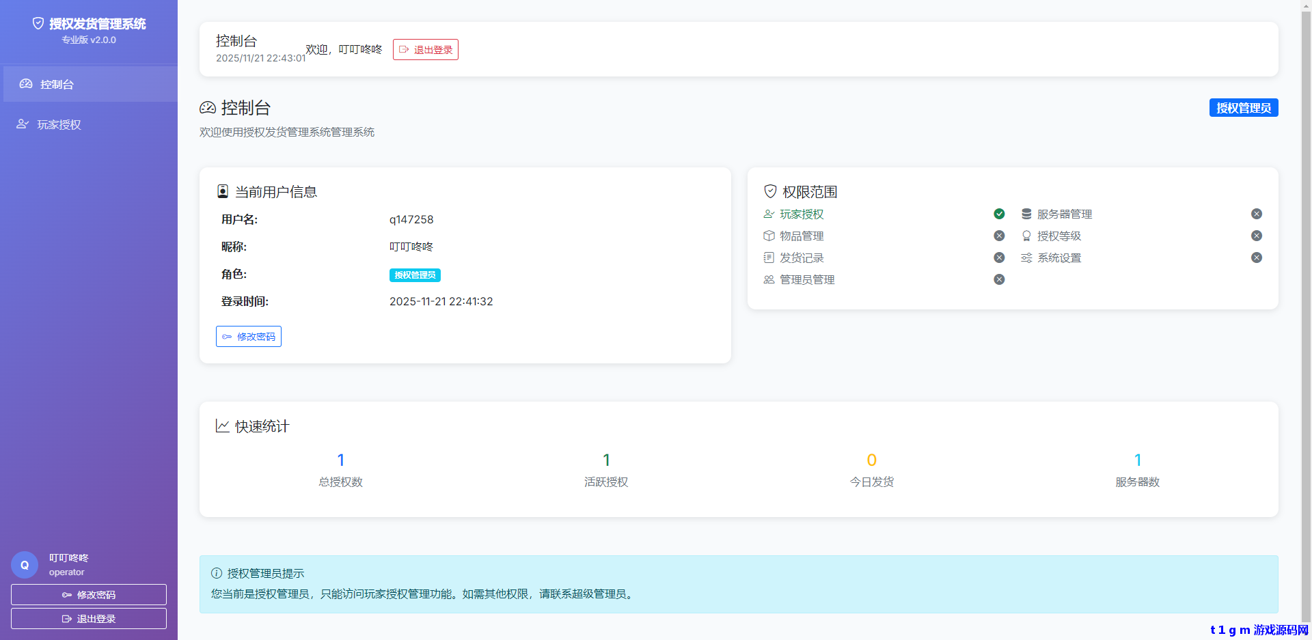1312x640 pixels.
Task: Click the list icon next to 发货记录
Action: coord(769,258)
